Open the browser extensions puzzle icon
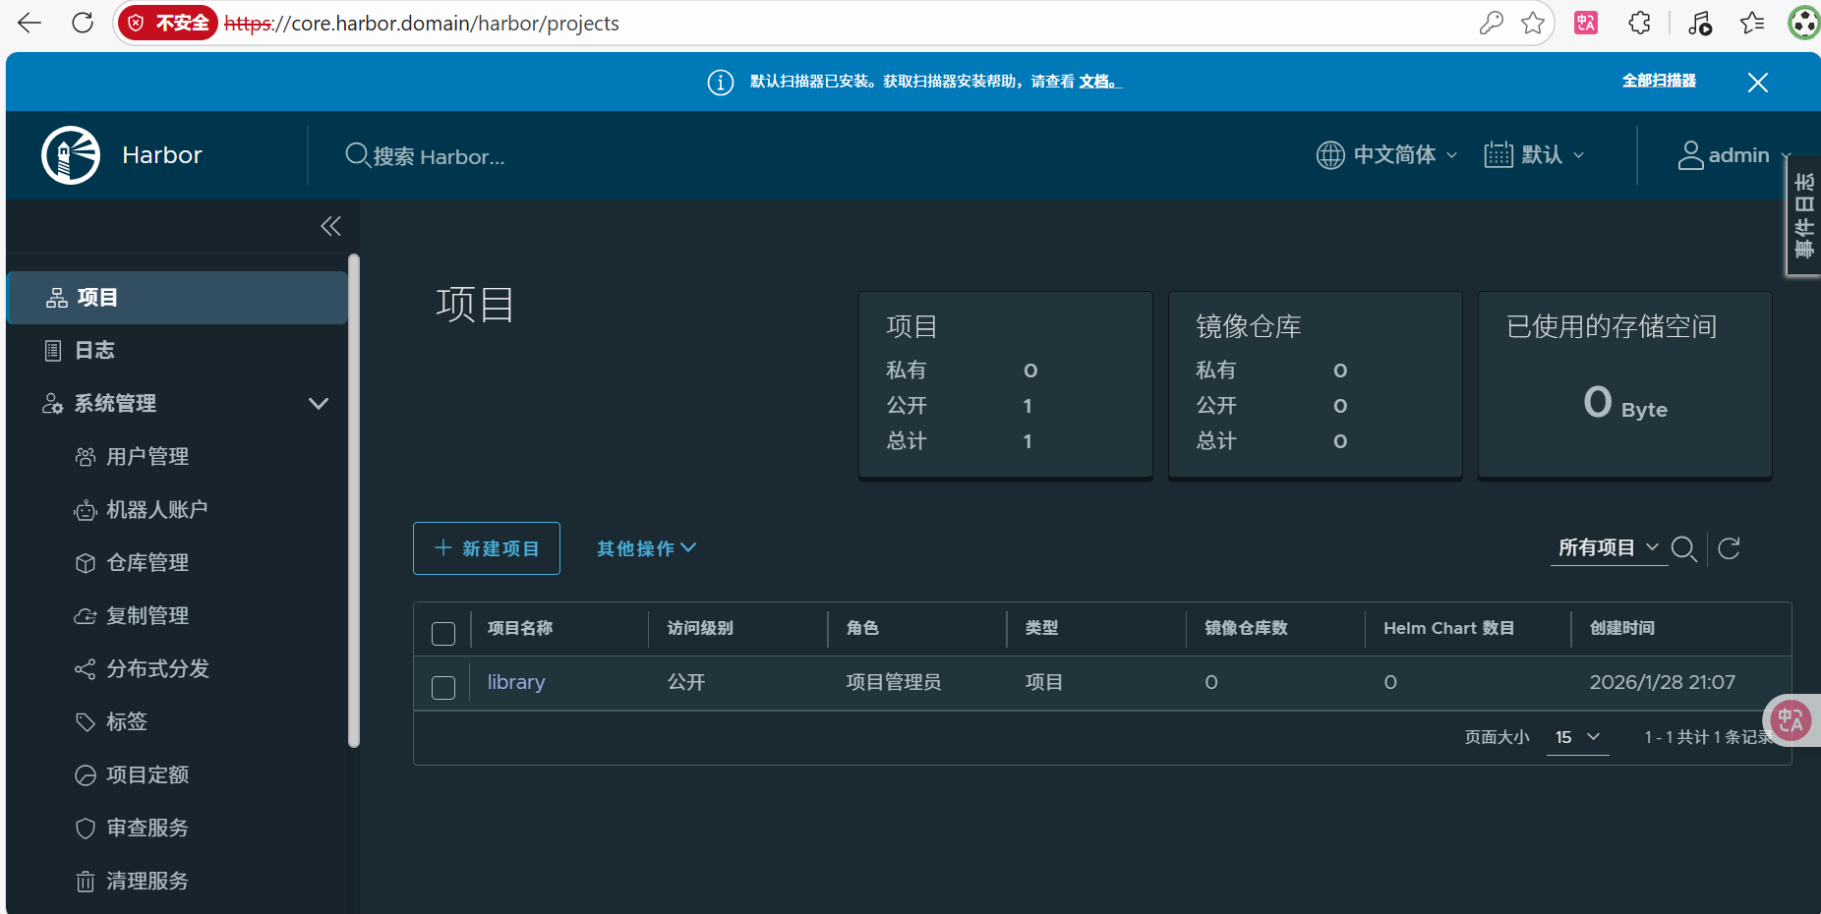The width and height of the screenshot is (1821, 914). click(1639, 23)
